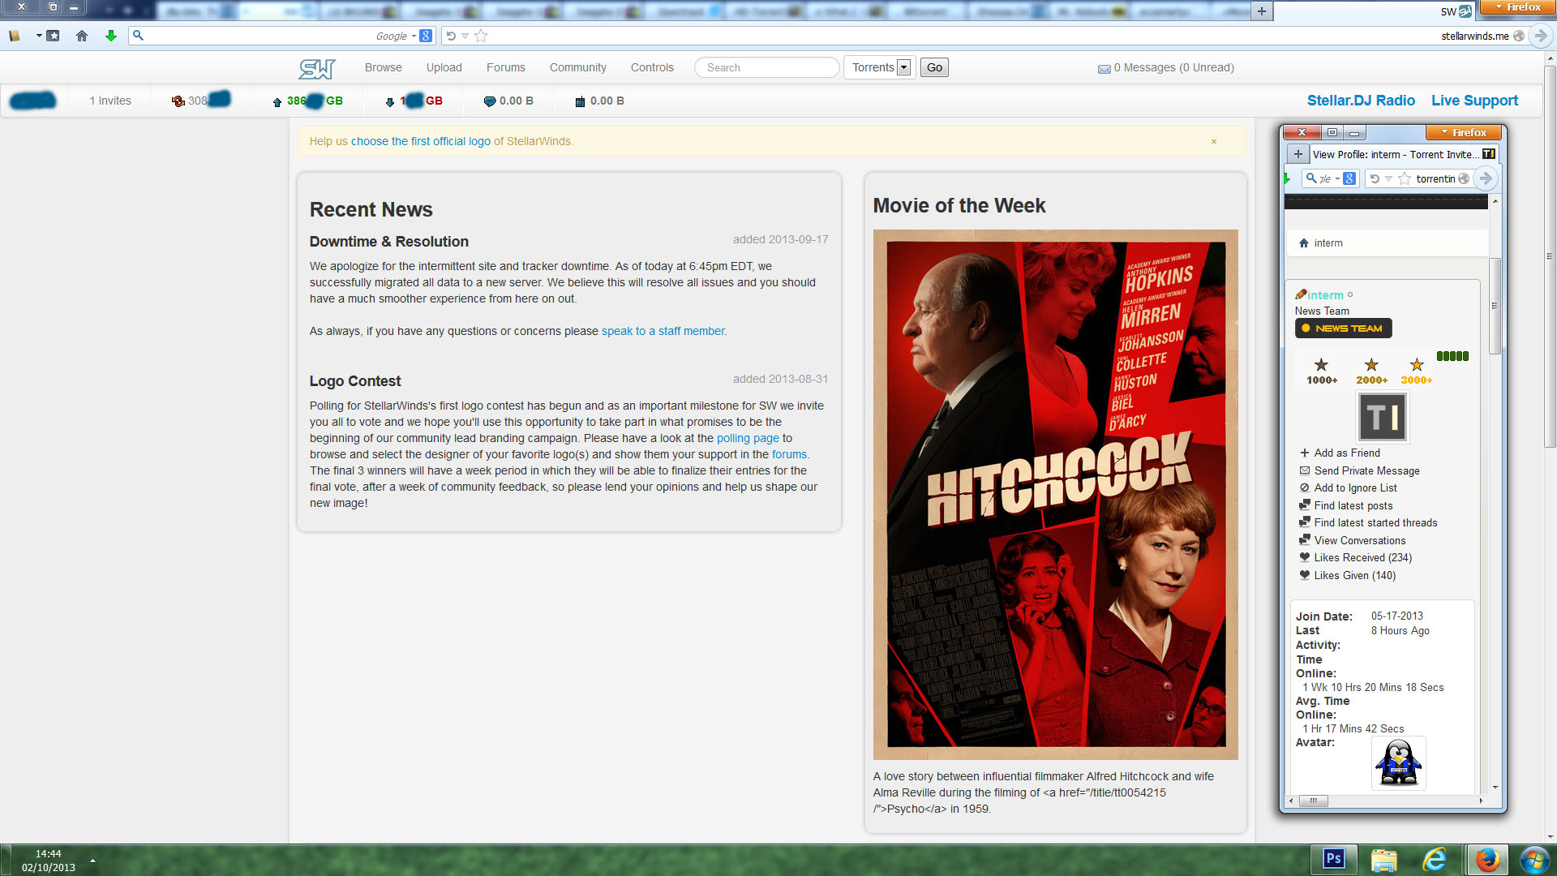Click the Google search engine icon in the main window
This screenshot has height=876, width=1557.
click(x=426, y=36)
